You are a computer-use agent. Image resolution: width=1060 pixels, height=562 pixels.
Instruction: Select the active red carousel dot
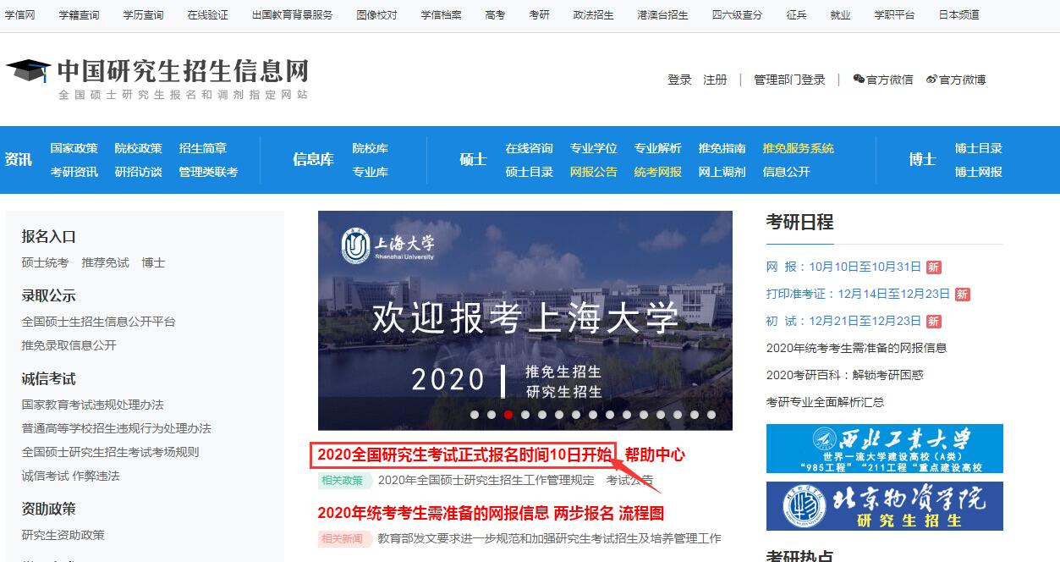click(x=508, y=415)
